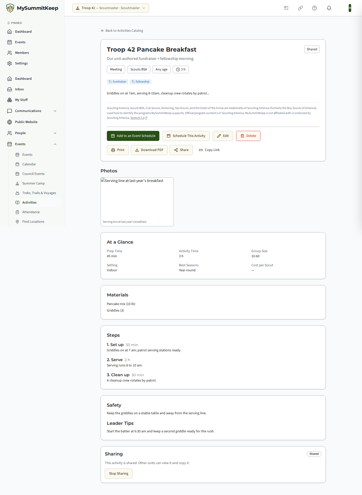The width and height of the screenshot is (362, 495).
Task: Open the Terms § 7.3 link
Action: (x=139, y=118)
